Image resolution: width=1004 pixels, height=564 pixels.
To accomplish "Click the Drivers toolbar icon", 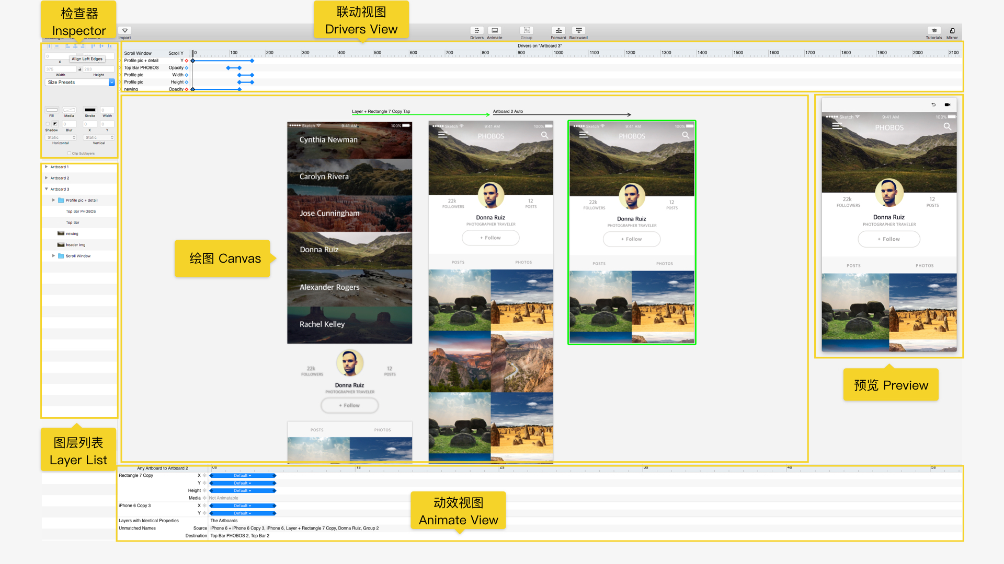I will tap(475, 32).
